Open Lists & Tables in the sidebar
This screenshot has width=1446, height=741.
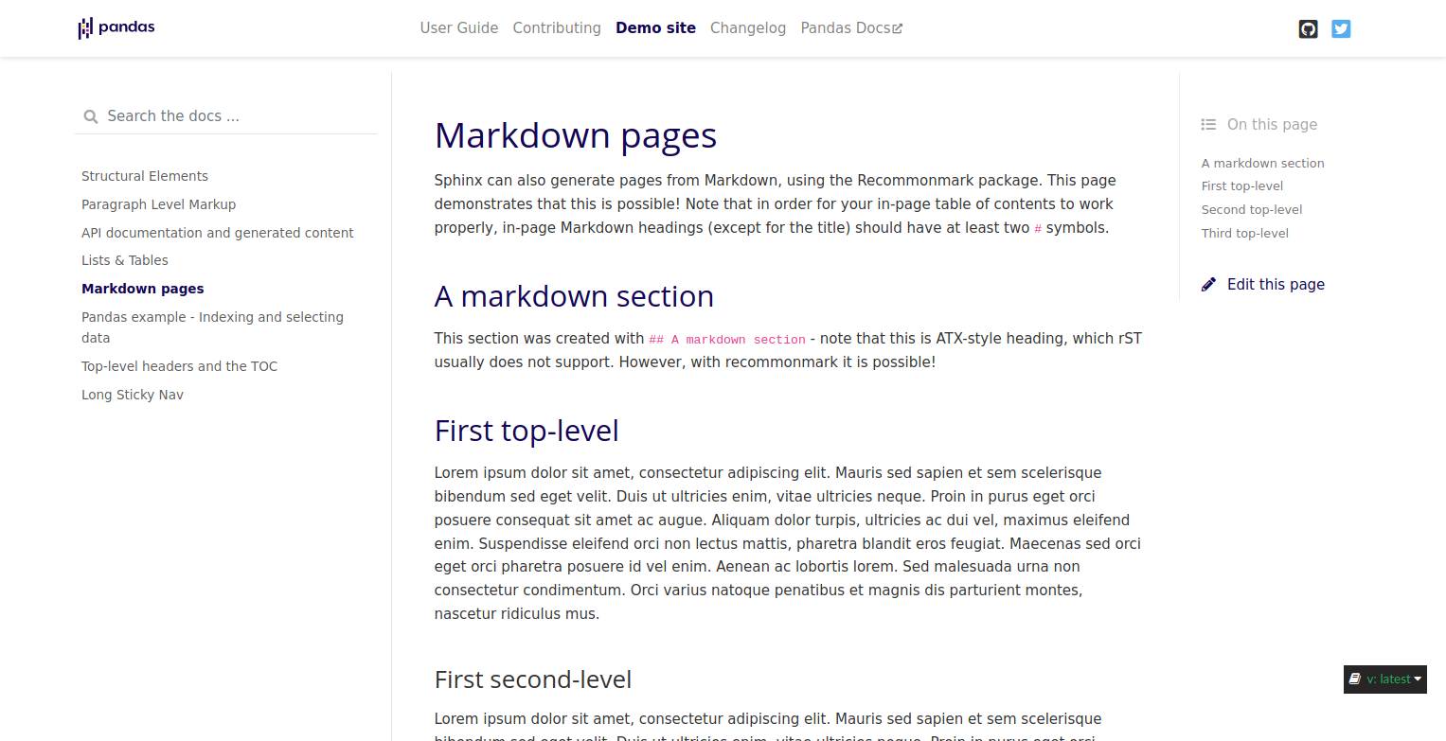125,259
